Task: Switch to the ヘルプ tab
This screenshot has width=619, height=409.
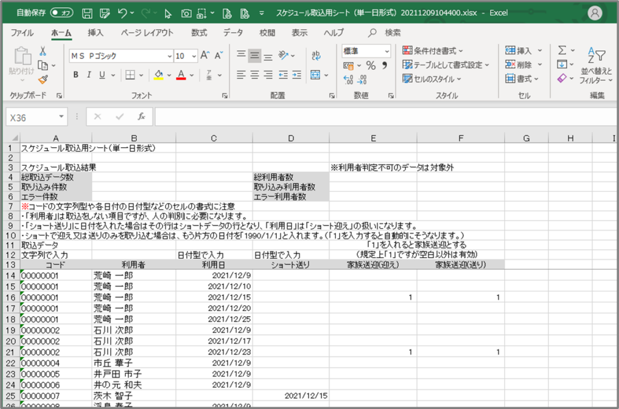Action: click(334, 33)
